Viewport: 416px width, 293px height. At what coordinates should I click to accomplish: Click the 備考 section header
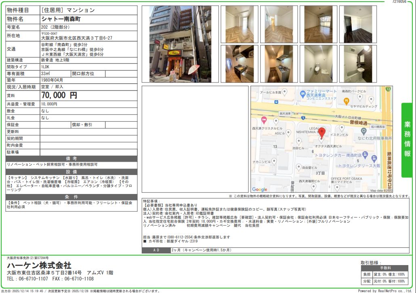[x=71, y=158]
